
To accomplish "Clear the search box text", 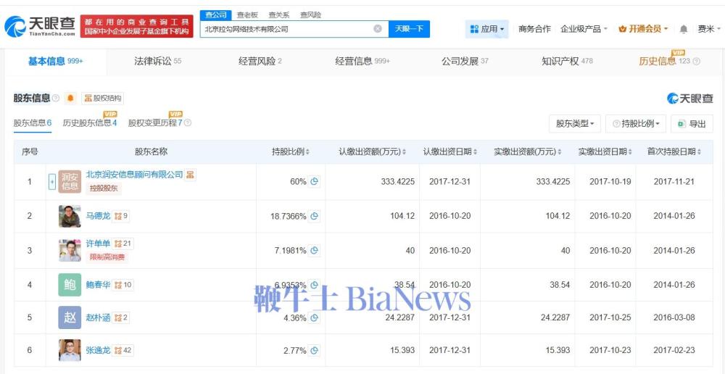I will [x=378, y=29].
